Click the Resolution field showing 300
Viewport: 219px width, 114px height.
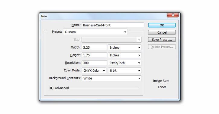(94, 63)
